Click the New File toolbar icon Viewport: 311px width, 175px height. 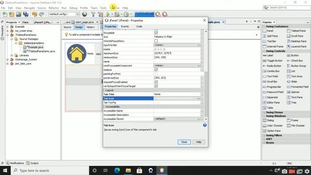[5, 14]
